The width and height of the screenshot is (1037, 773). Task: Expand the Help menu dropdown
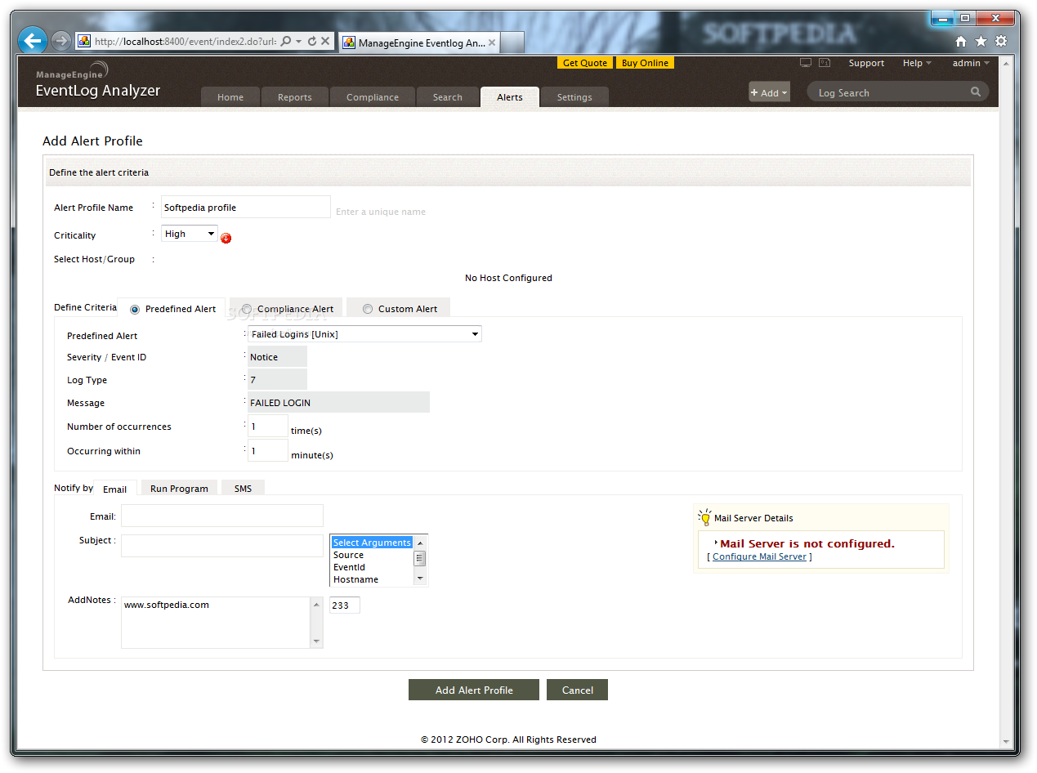click(x=917, y=63)
